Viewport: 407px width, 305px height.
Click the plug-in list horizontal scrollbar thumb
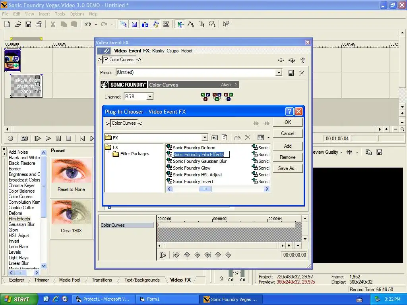click(205, 189)
